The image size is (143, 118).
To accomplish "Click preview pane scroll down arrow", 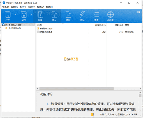I will coord(140,110).
